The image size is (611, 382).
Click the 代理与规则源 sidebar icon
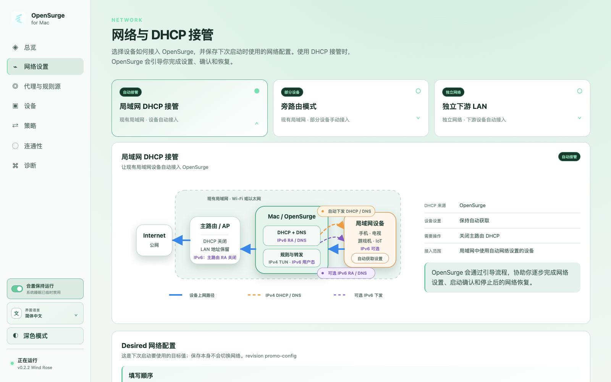coord(15,86)
